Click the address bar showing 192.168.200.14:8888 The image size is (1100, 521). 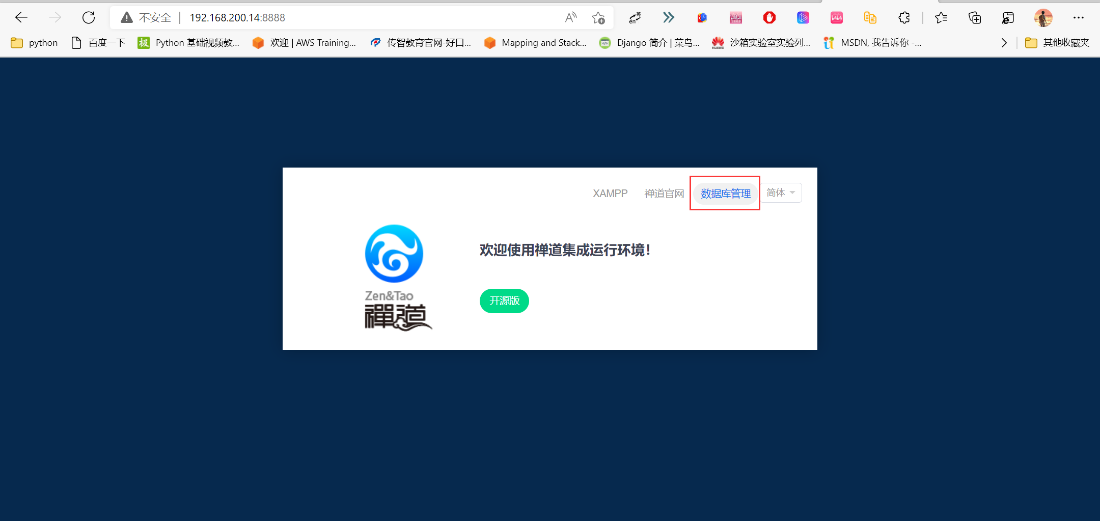237,17
